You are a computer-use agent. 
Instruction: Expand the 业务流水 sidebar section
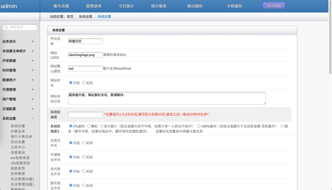click(32, 42)
